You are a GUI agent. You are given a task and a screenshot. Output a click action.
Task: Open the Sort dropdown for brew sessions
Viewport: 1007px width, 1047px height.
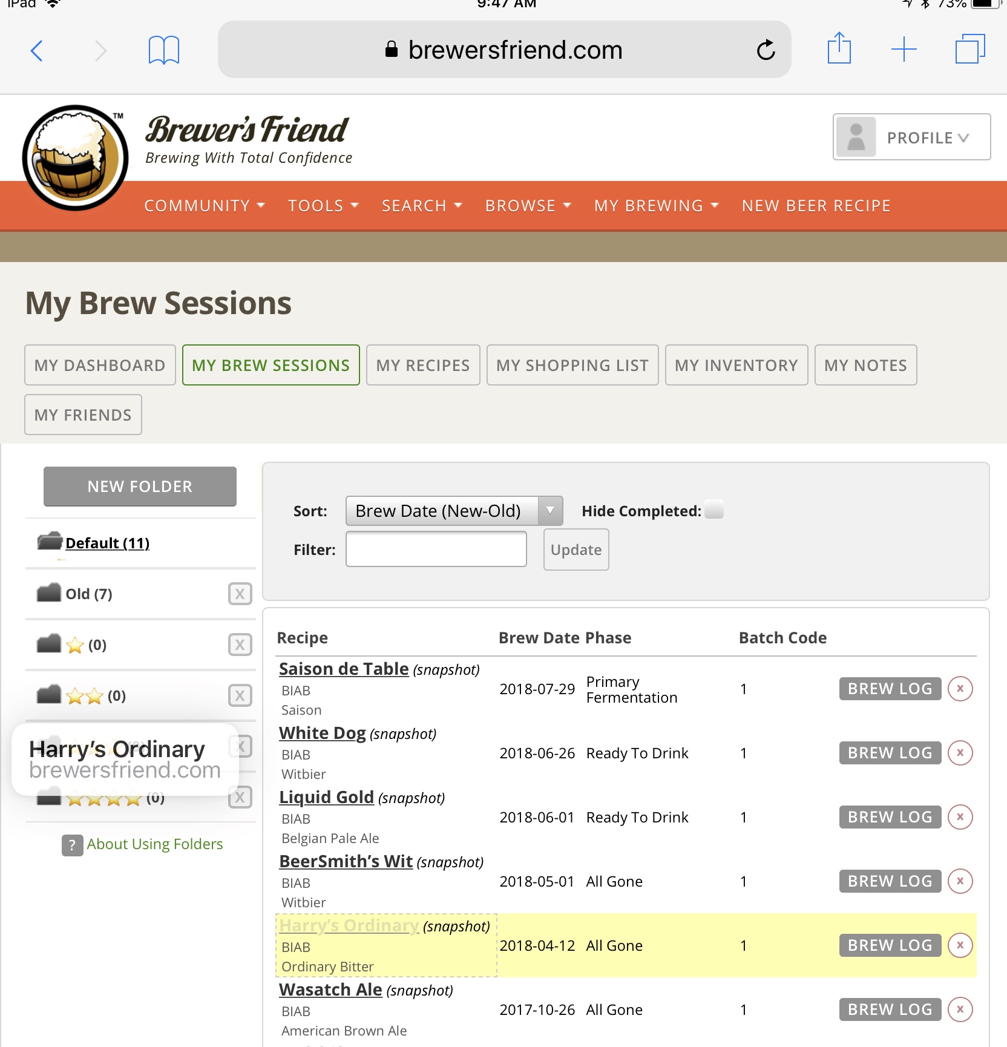point(454,511)
